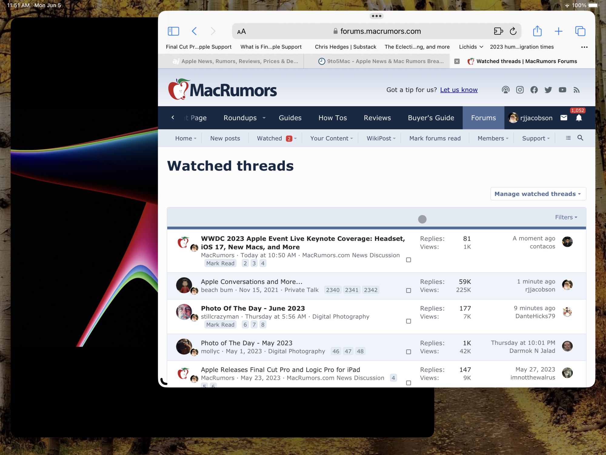Open How Tos nav item

pyautogui.click(x=332, y=118)
